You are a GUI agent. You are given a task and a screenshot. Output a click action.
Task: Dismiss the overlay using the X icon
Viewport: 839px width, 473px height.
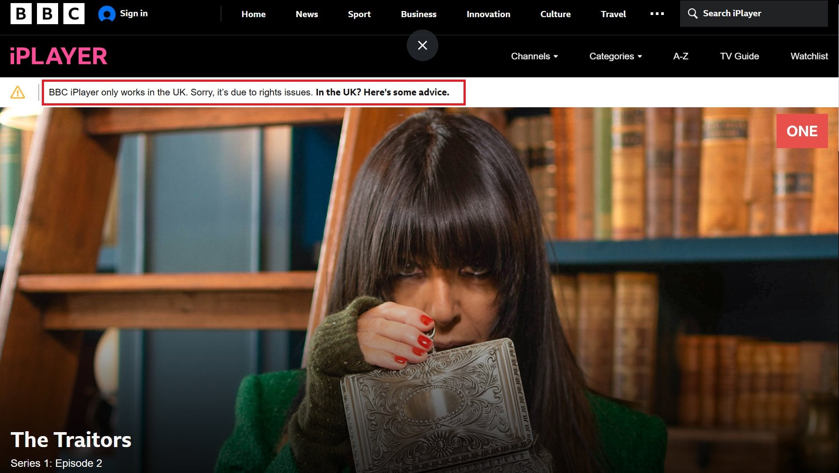[x=422, y=45]
